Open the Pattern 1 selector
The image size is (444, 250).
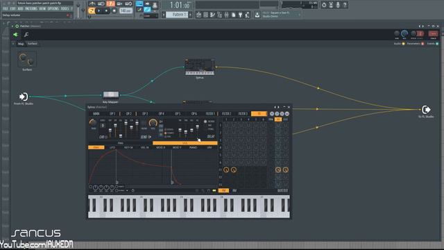tap(178, 15)
